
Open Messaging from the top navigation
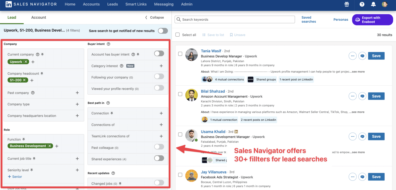click(164, 4)
